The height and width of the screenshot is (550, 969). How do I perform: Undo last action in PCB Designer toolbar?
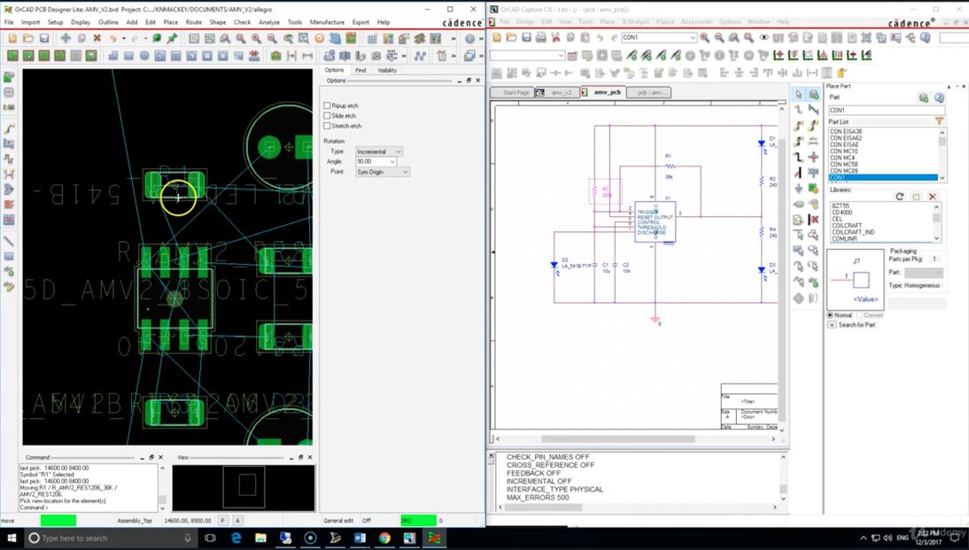point(113,38)
